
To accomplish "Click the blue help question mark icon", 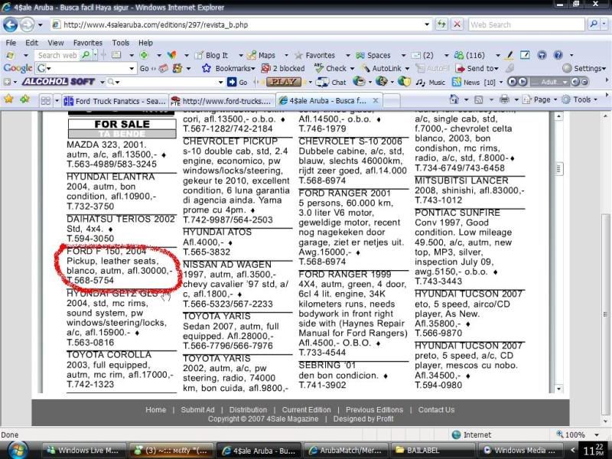I will pyautogui.click(x=558, y=55).
